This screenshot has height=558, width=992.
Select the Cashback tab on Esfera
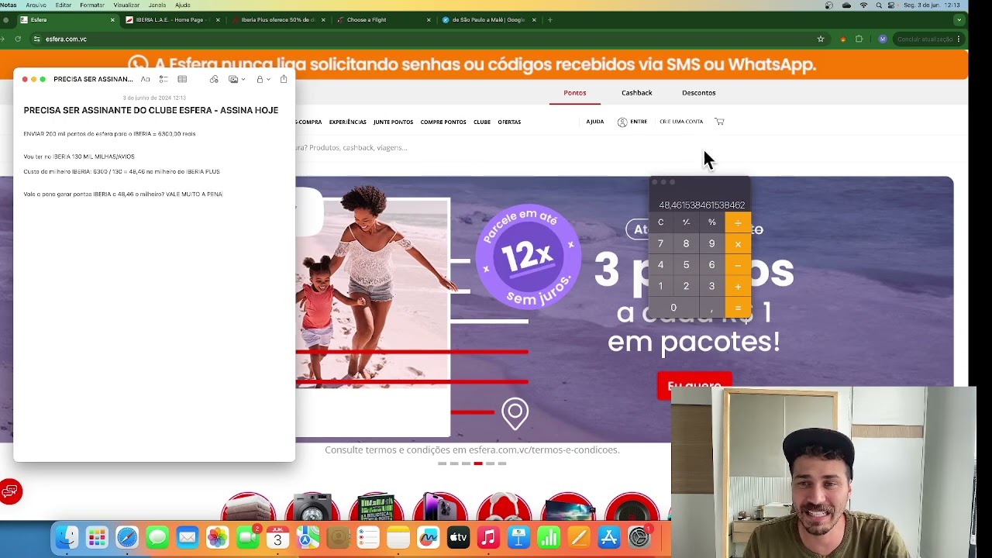637,93
